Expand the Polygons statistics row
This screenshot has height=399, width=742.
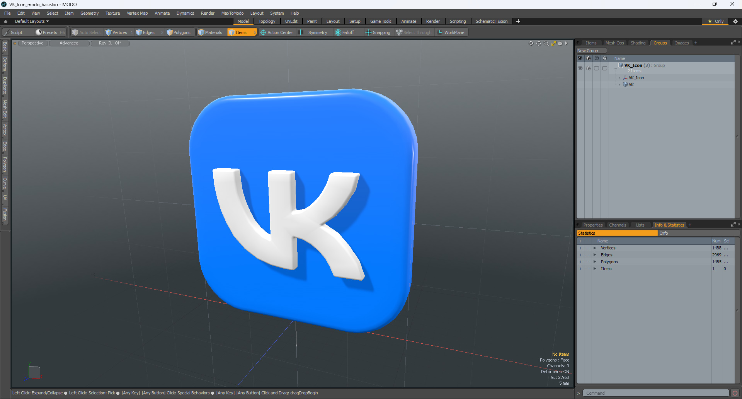click(x=595, y=262)
